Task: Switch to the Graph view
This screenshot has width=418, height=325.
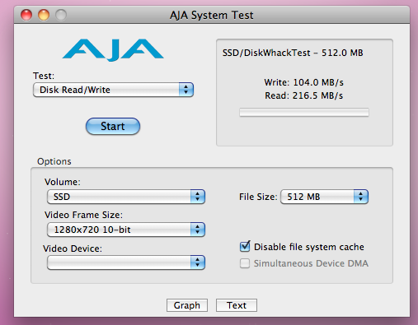Action: pos(187,305)
